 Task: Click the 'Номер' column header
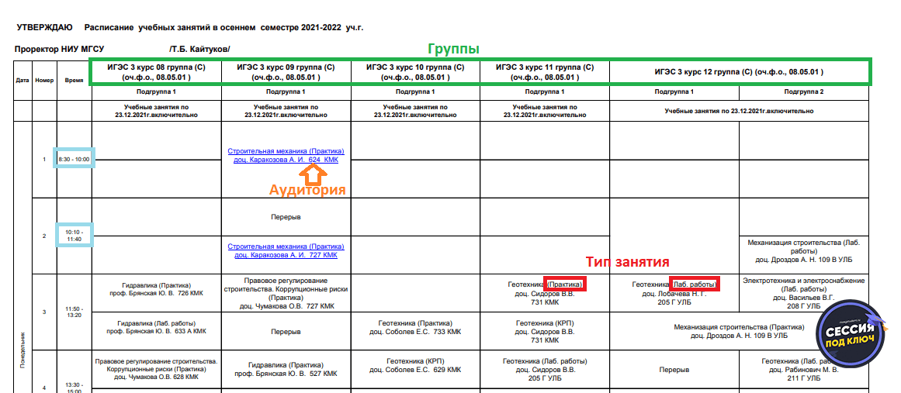pos(44,81)
